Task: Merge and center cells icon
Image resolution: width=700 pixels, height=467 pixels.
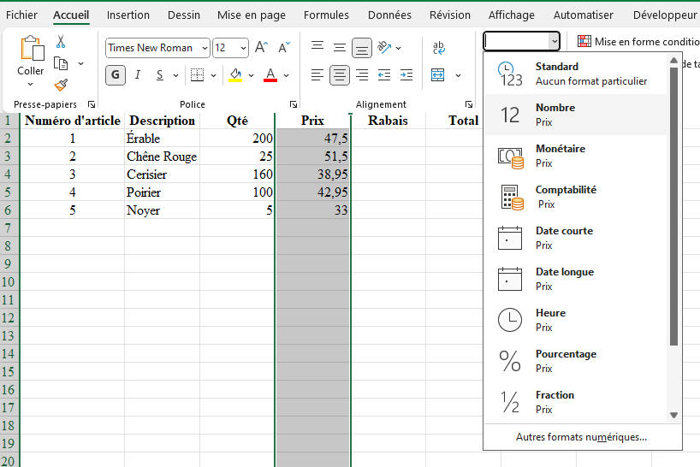Action: (x=438, y=75)
